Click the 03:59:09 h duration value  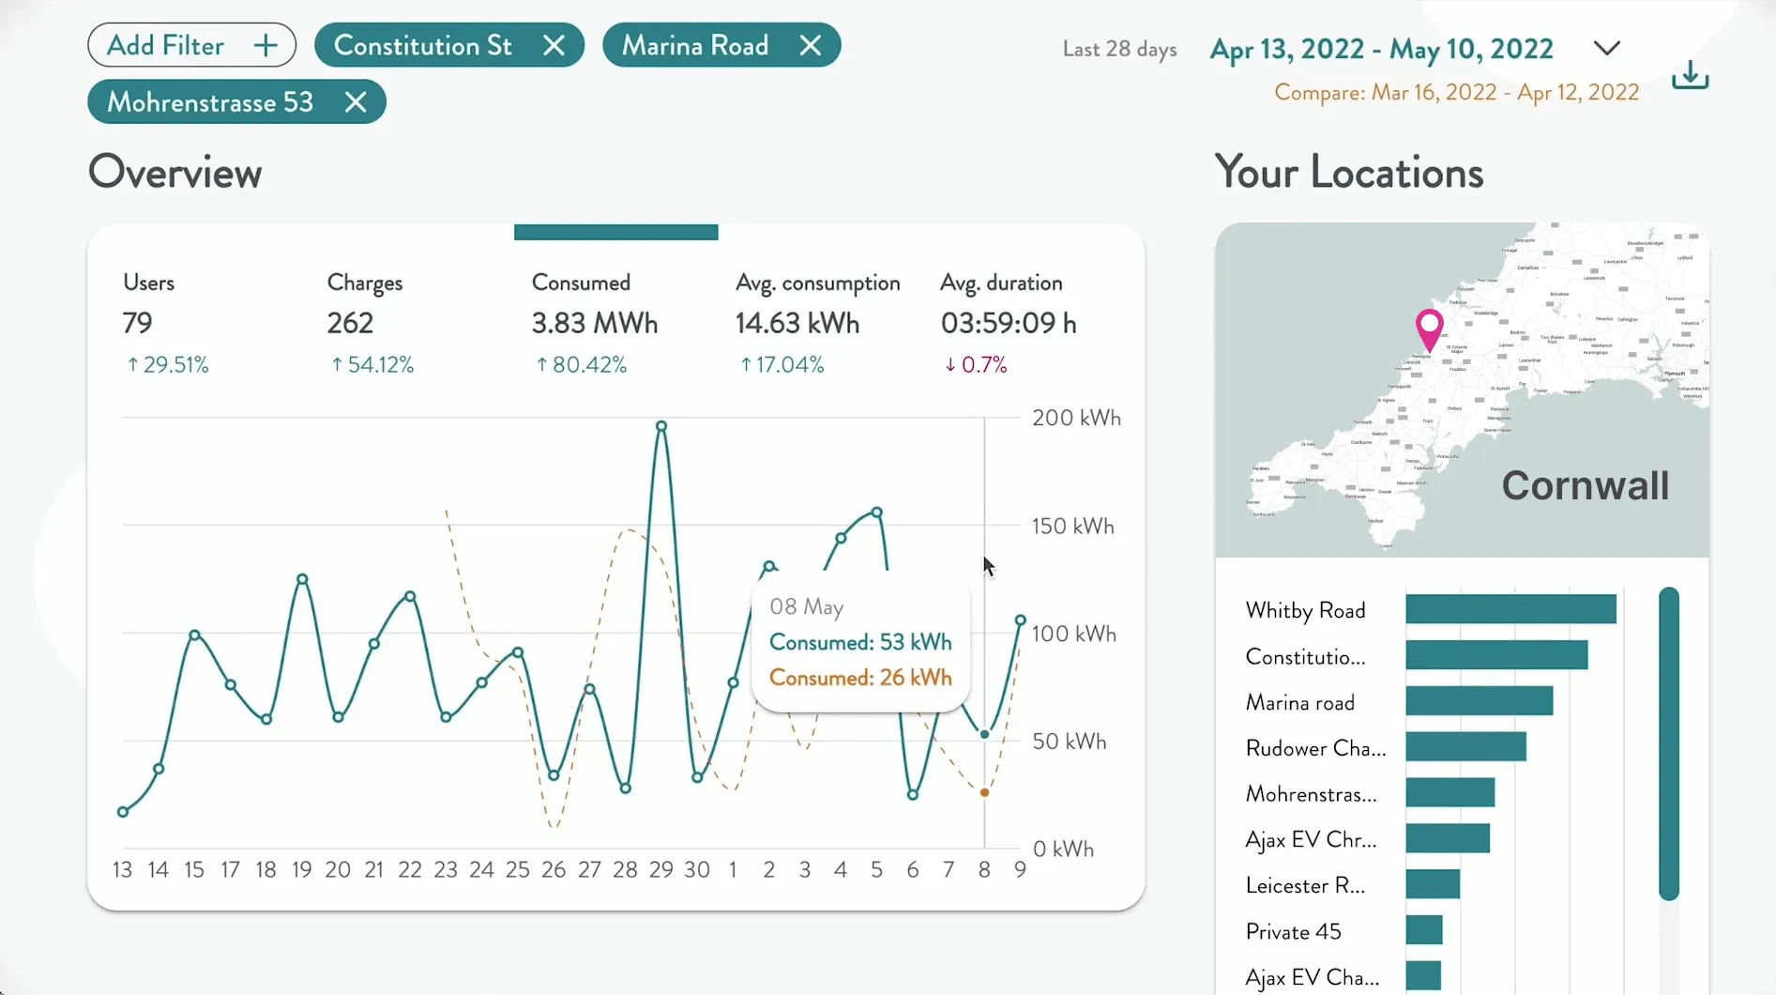pyautogui.click(x=1009, y=324)
